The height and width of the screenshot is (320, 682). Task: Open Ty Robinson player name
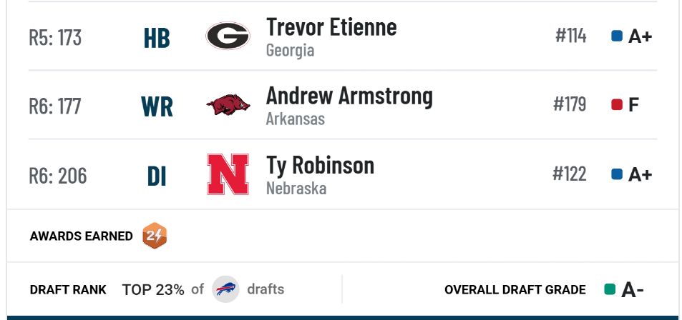[320, 165]
